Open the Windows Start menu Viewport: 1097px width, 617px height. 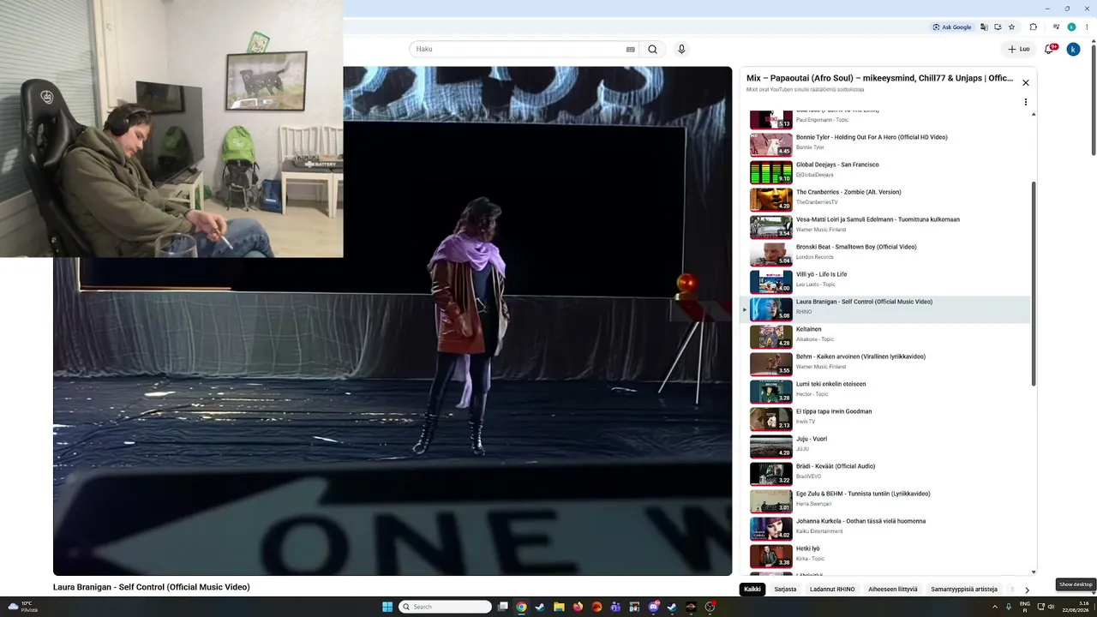(387, 607)
